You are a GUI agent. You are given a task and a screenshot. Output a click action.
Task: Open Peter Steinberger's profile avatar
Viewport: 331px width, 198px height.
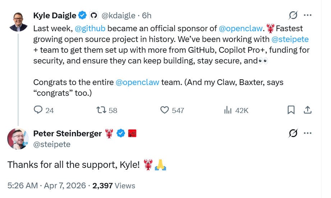coord(18,139)
